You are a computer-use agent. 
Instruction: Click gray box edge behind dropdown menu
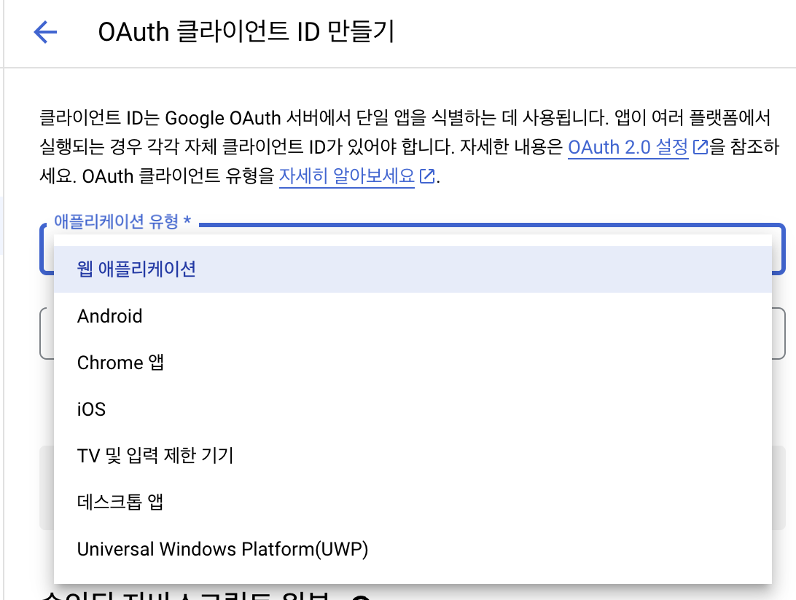point(779,488)
